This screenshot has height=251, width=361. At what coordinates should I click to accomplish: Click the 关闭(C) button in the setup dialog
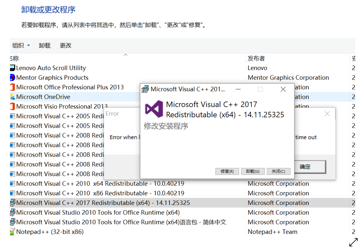(278, 171)
